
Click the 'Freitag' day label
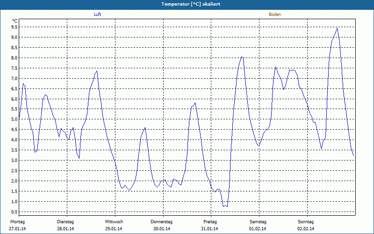click(210, 222)
